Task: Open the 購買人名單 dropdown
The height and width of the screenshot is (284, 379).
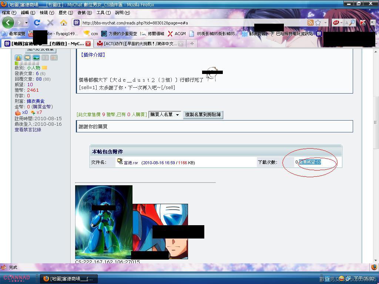Action: [x=165, y=115]
